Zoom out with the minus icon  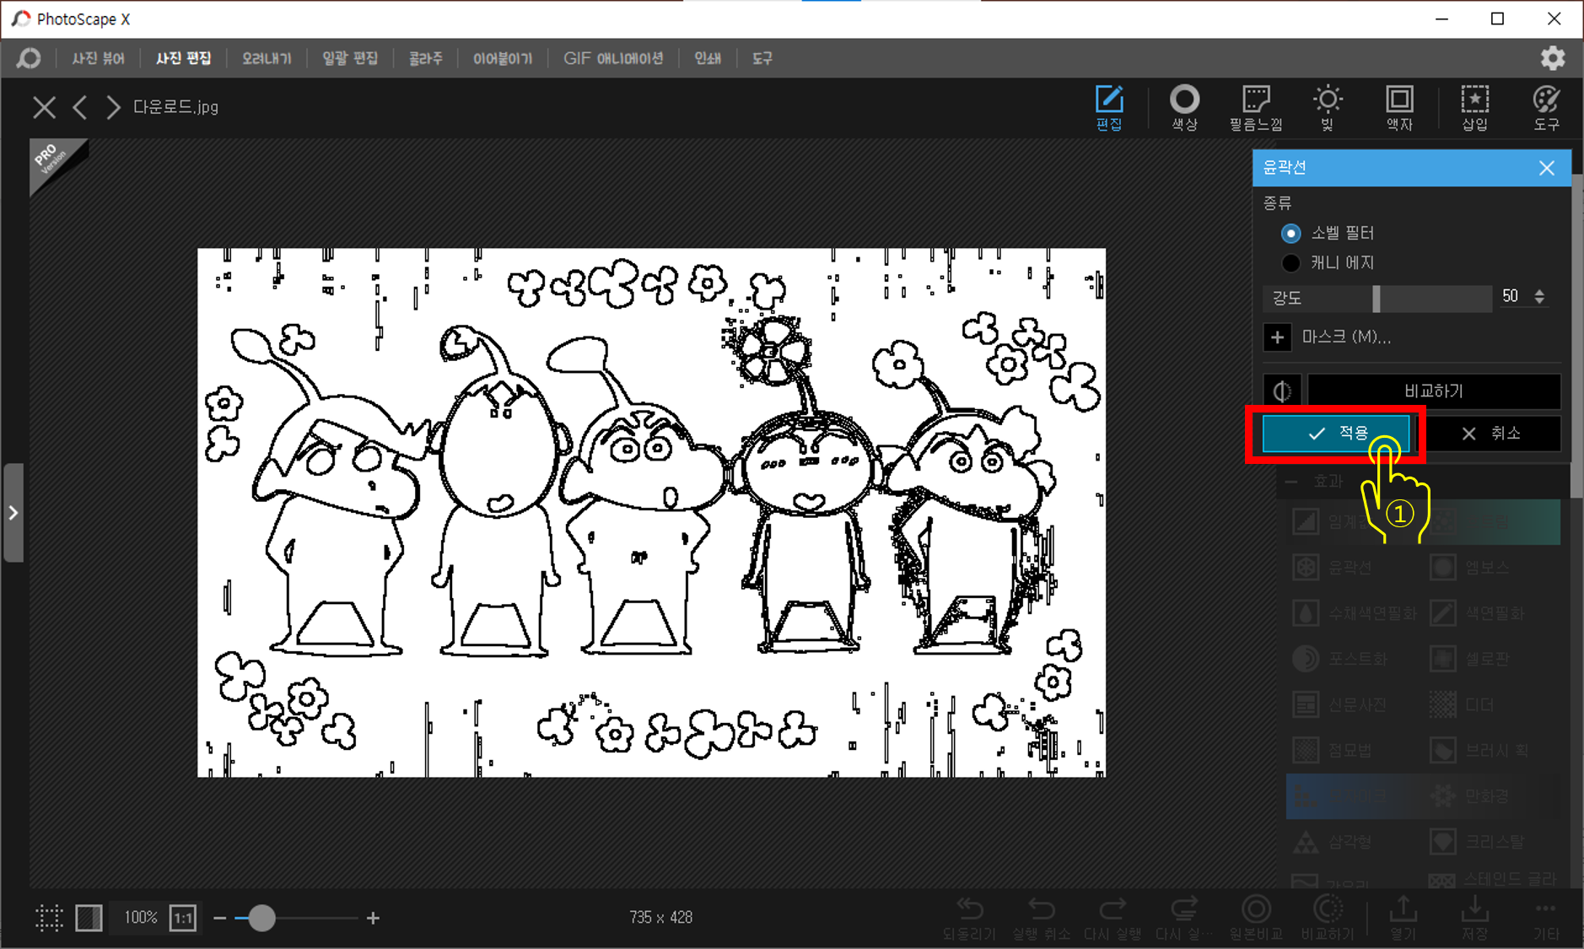[x=220, y=918]
